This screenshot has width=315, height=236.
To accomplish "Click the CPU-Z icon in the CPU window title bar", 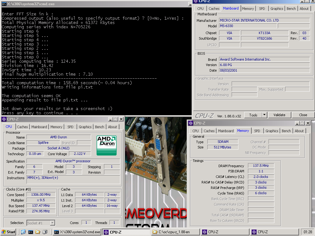I will (x=4, y=119).
